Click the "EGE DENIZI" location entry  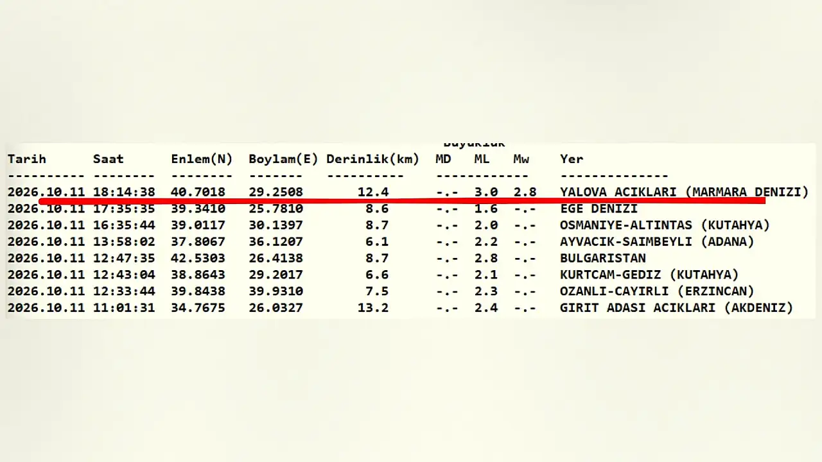coord(599,209)
